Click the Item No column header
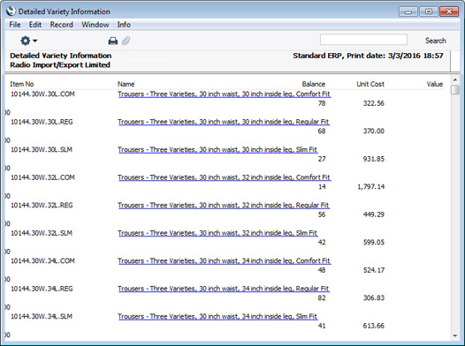Image resolution: width=465 pixels, height=346 pixels. coord(21,84)
